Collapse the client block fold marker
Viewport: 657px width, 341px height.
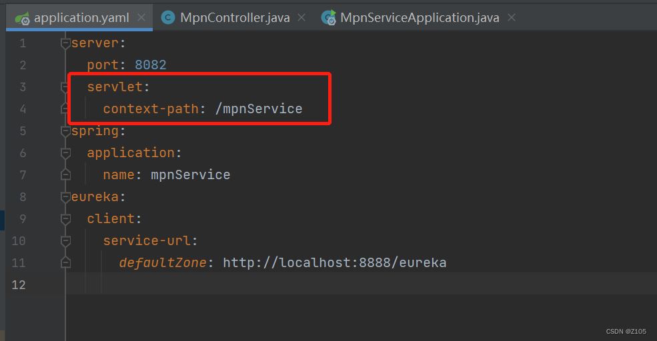click(65, 219)
